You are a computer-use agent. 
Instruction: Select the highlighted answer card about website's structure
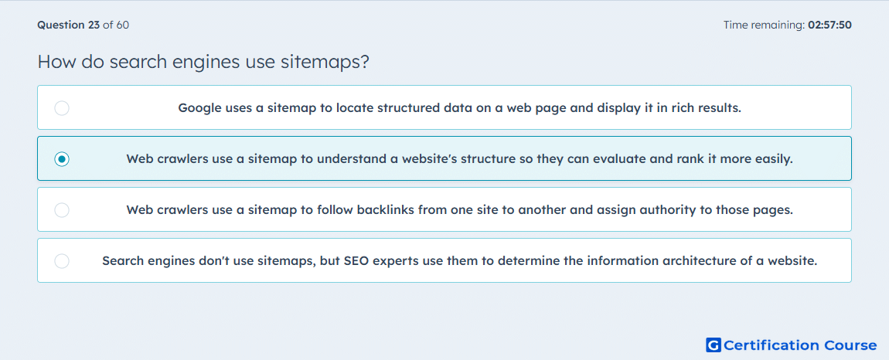[444, 158]
